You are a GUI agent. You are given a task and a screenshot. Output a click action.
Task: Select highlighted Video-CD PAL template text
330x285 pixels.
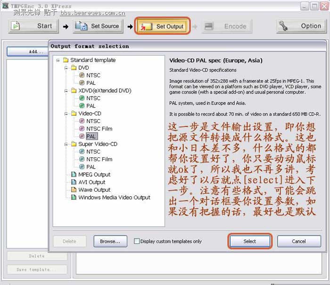tap(92, 136)
